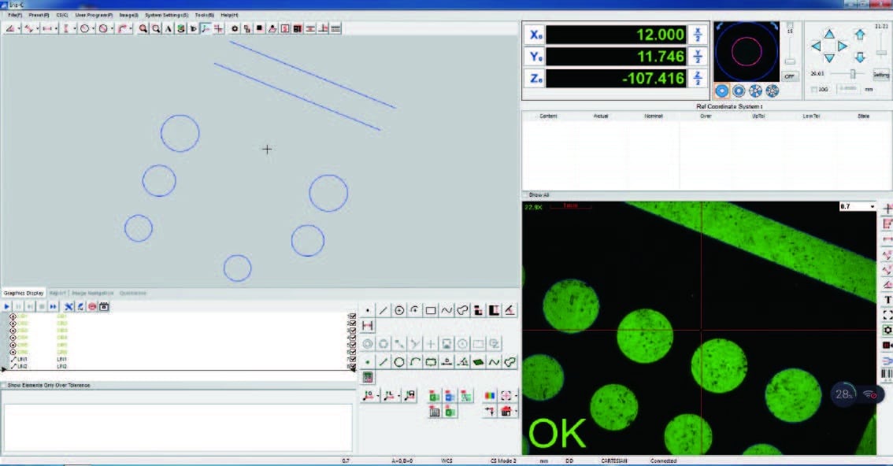
Task: Click the light OFF button
Action: 790,76
